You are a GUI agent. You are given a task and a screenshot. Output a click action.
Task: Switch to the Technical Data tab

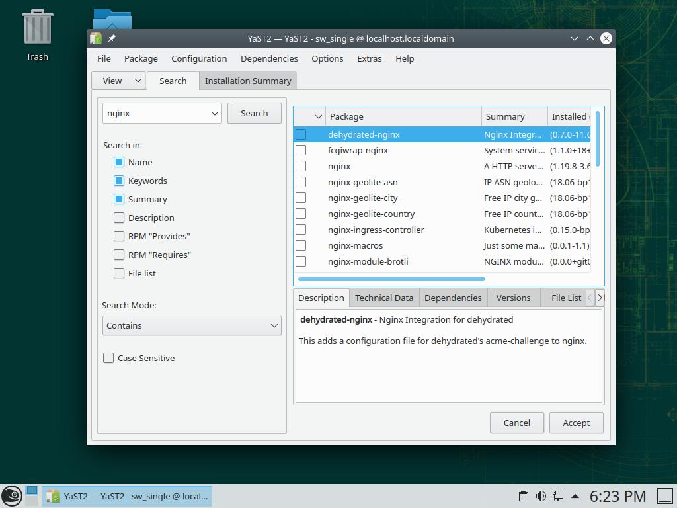tap(384, 298)
